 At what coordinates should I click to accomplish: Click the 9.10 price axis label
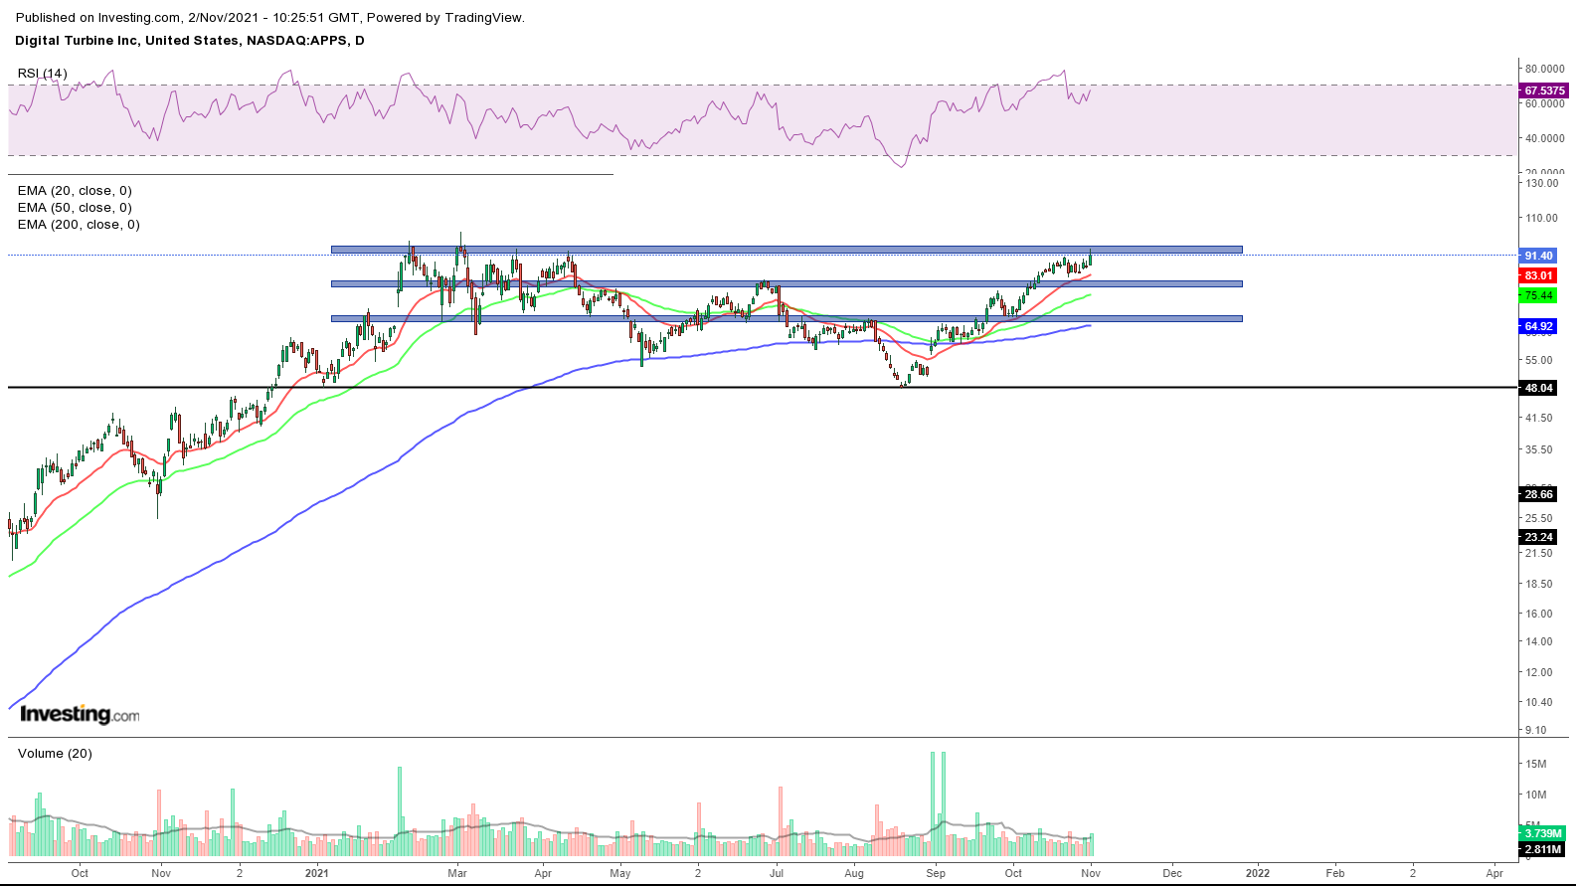(x=1536, y=730)
